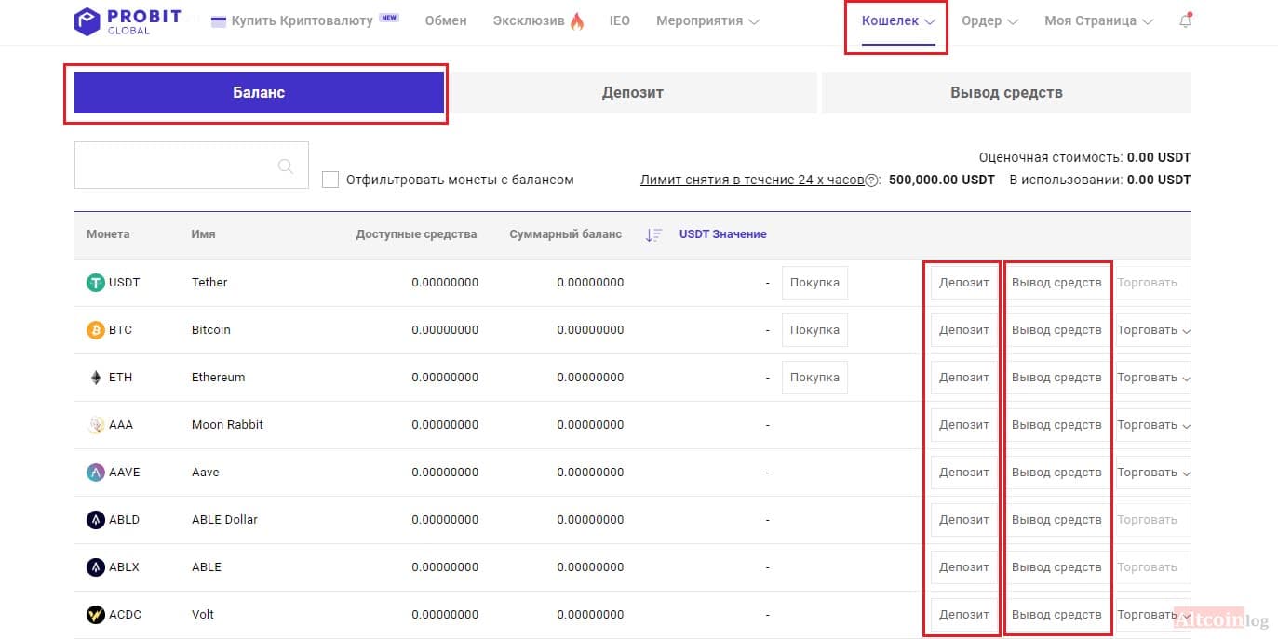Open the 24-hour withdrawal limit link
Viewport: 1278px width, 639px height.
752,180
